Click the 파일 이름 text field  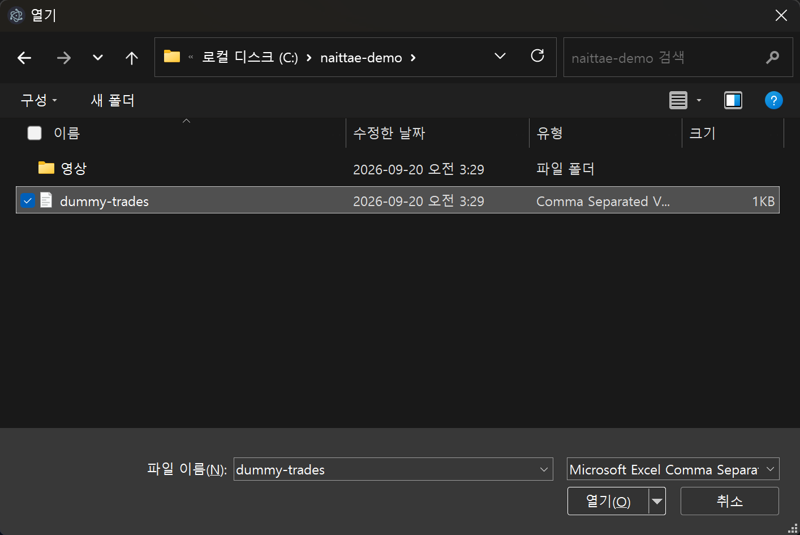[x=385, y=469]
